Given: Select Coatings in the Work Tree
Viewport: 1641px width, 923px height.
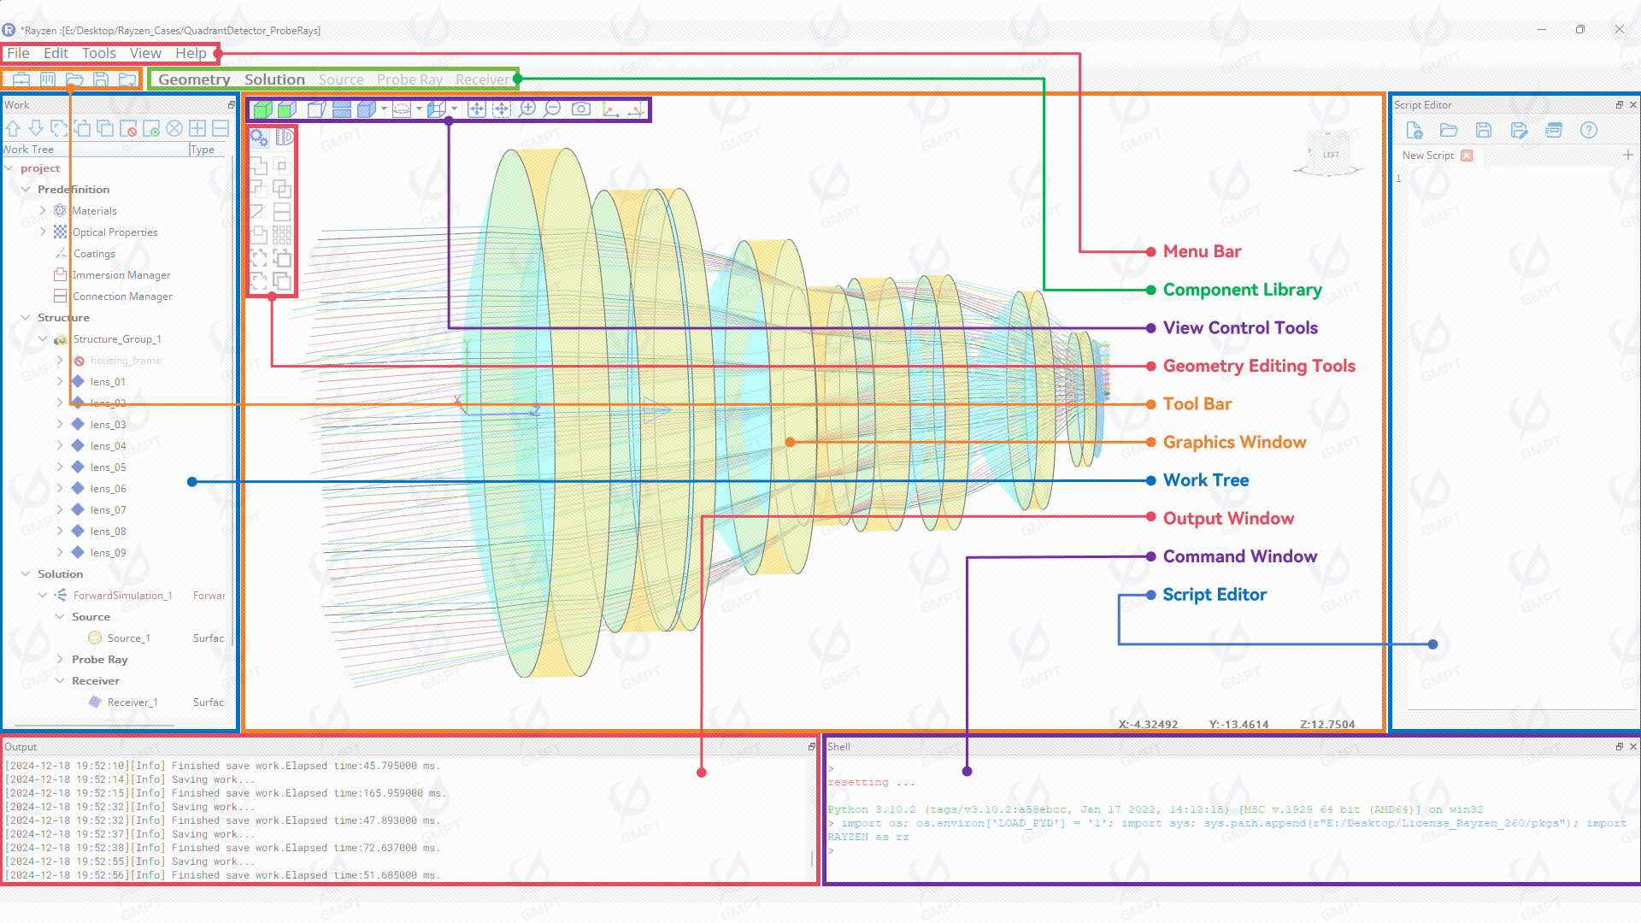Looking at the screenshot, I should pyautogui.click(x=94, y=254).
